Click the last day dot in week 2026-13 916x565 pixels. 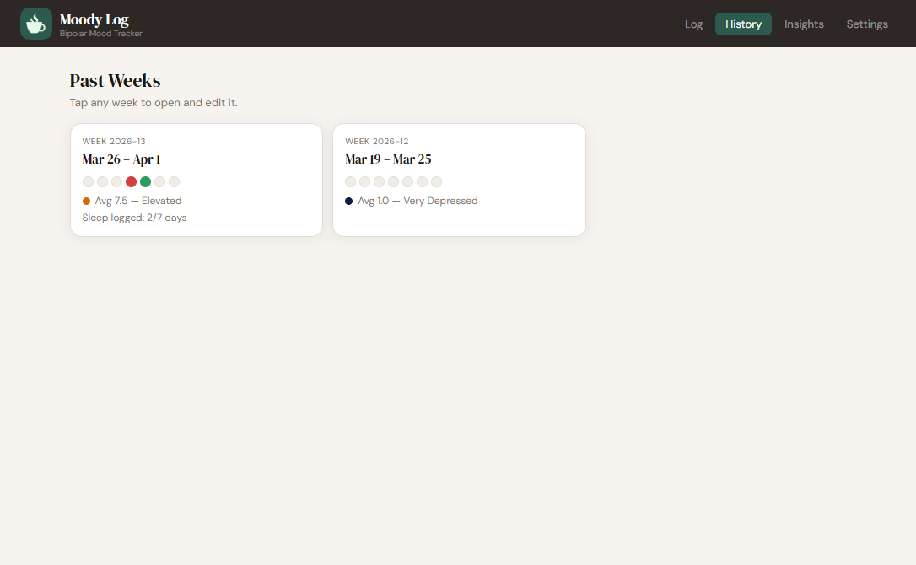(174, 181)
